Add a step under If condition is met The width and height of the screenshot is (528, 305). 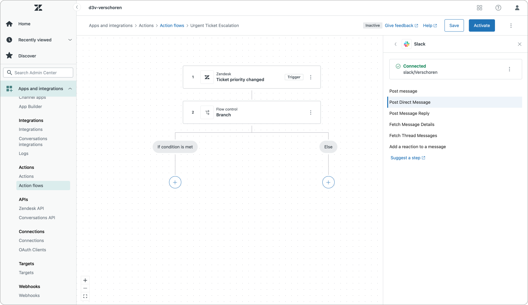175,182
